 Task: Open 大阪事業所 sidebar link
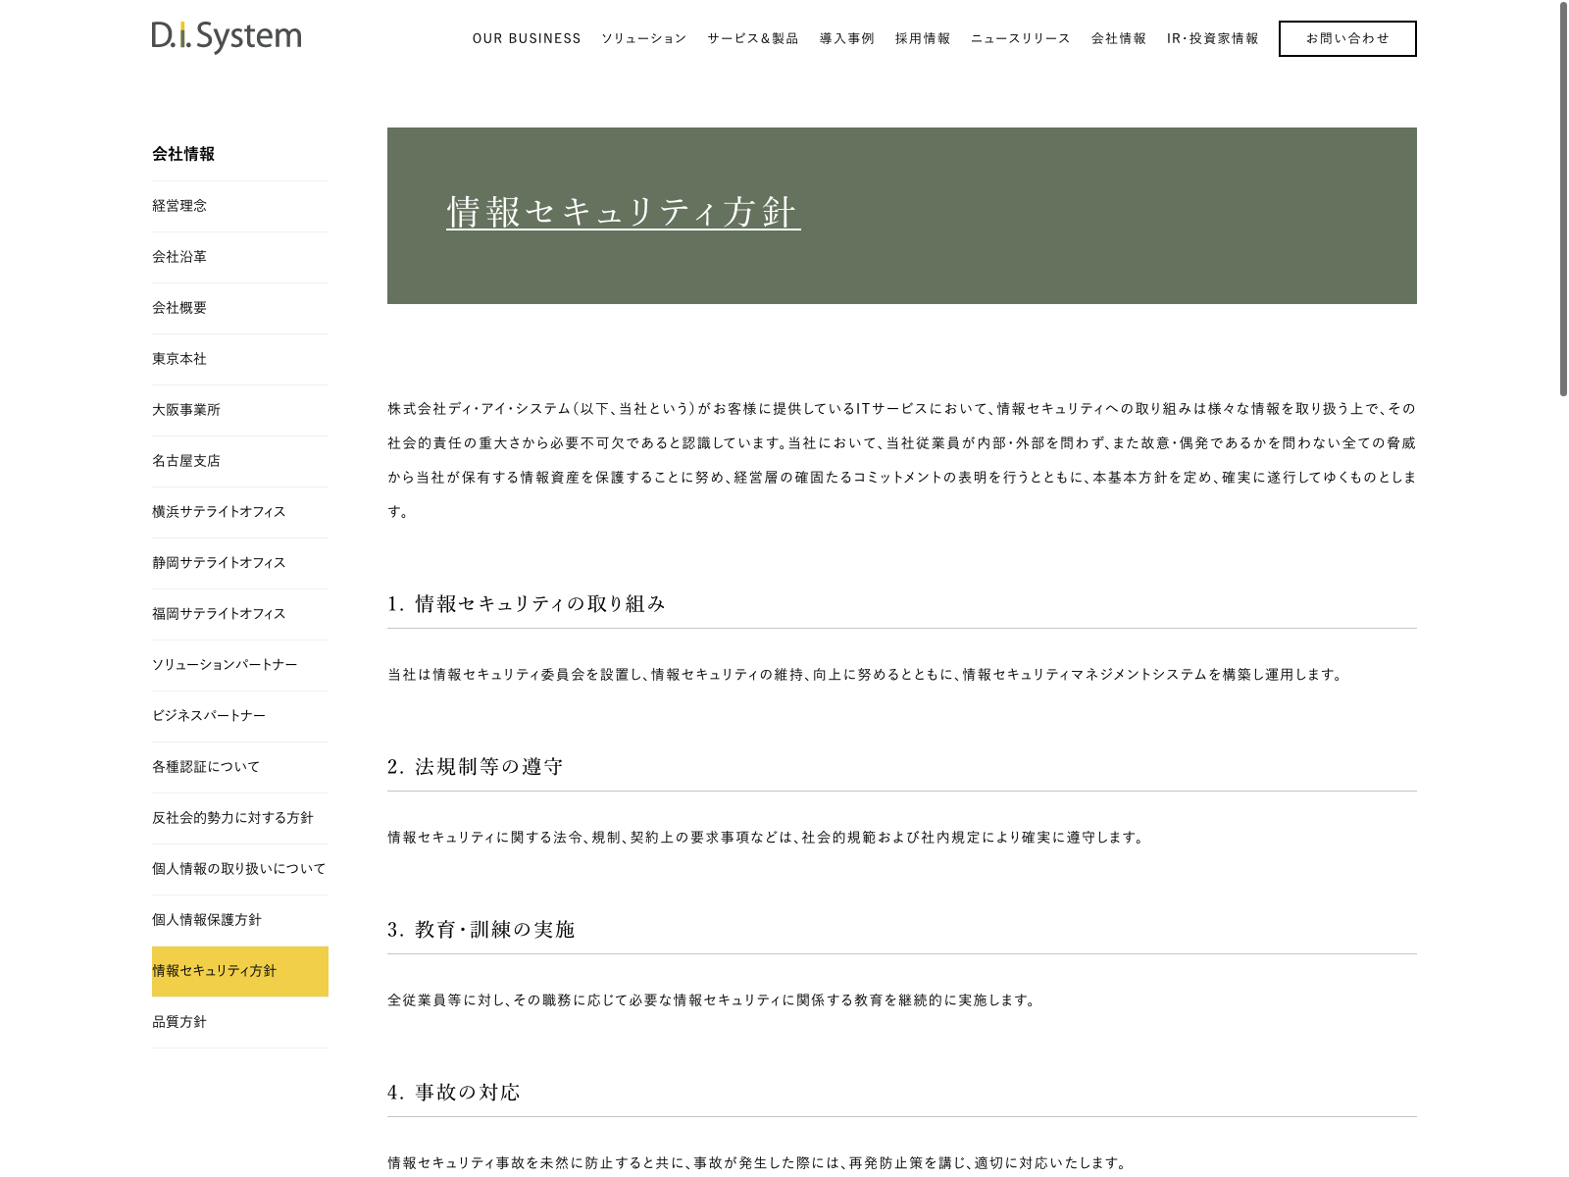point(186,410)
